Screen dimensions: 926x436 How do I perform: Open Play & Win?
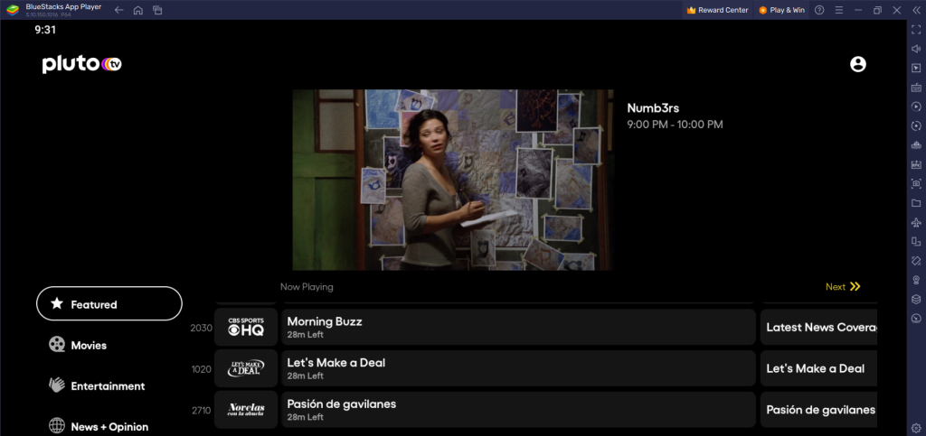click(781, 10)
